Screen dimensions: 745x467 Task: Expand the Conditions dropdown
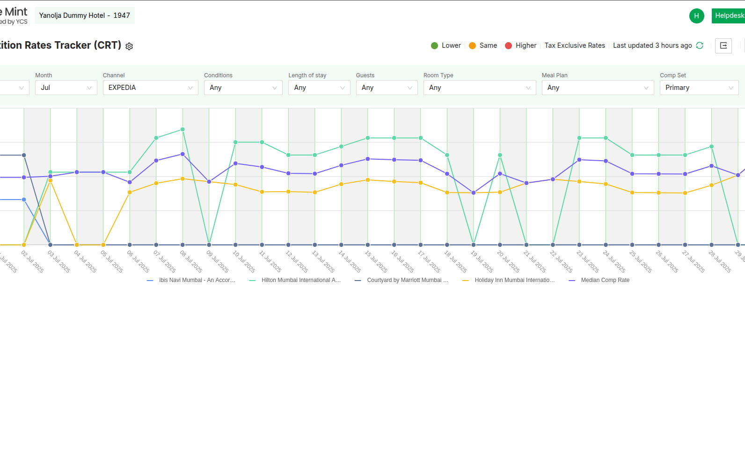(243, 88)
